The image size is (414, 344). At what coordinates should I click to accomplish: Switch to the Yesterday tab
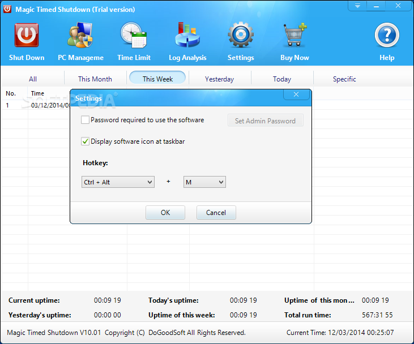click(x=219, y=79)
